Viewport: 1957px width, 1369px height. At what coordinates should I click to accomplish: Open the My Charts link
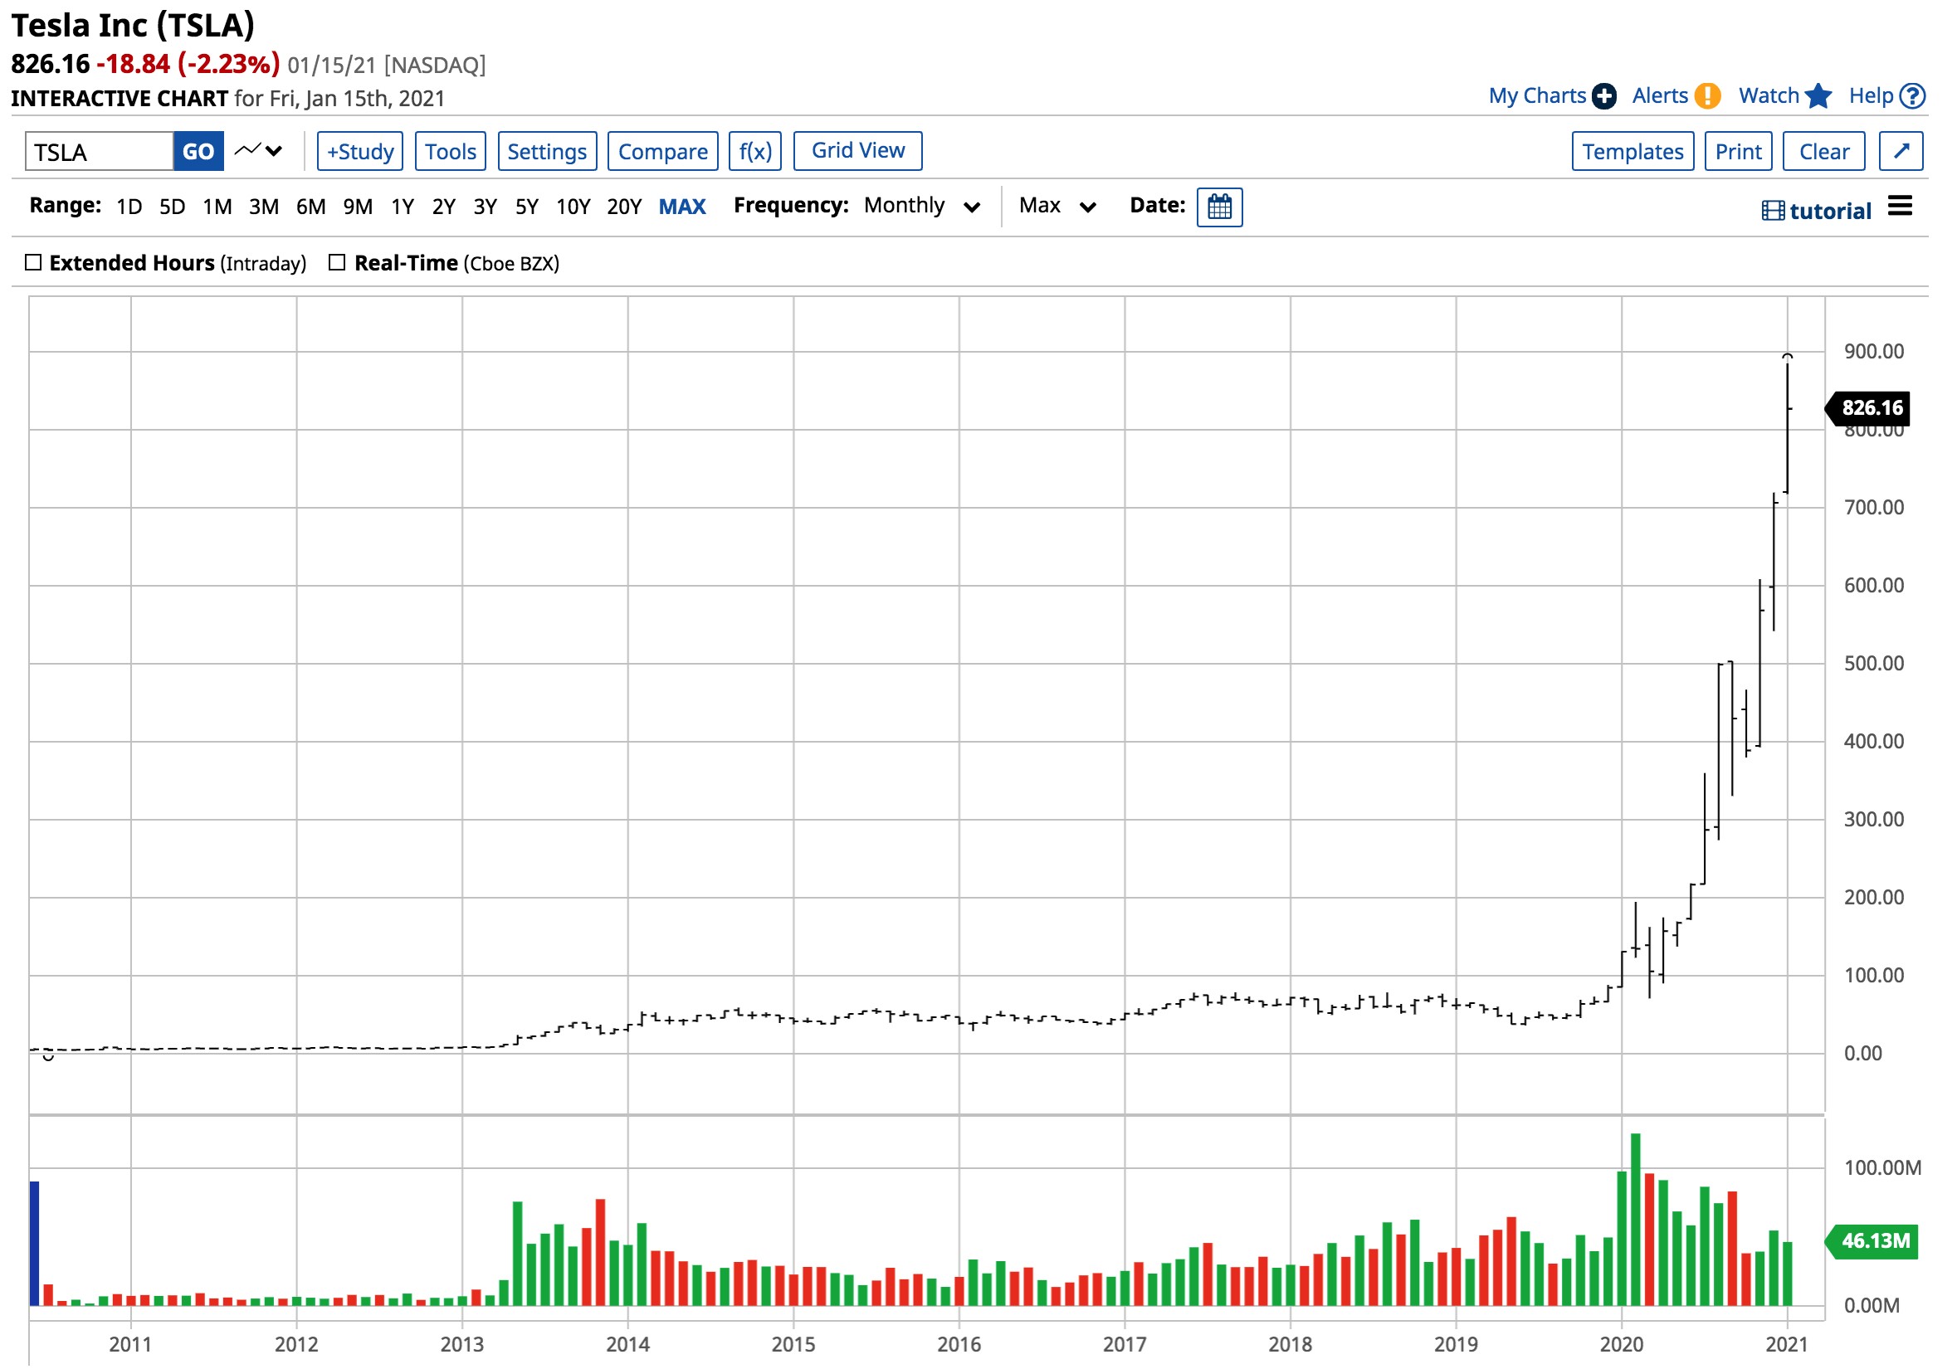(1537, 96)
